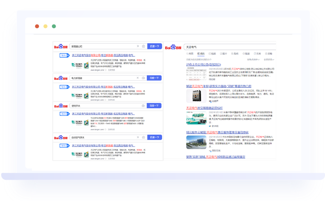Switch to the 图片 tab
This screenshot has height=201, width=325.
pos(223,54)
